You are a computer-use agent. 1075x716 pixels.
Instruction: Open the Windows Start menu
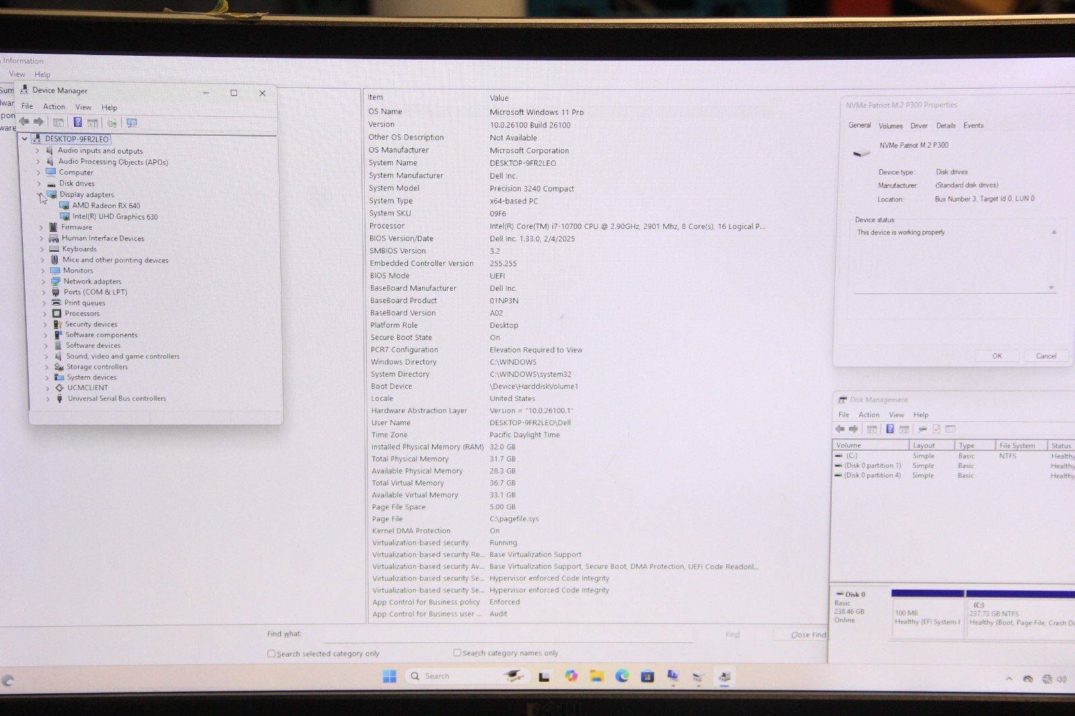(x=390, y=676)
